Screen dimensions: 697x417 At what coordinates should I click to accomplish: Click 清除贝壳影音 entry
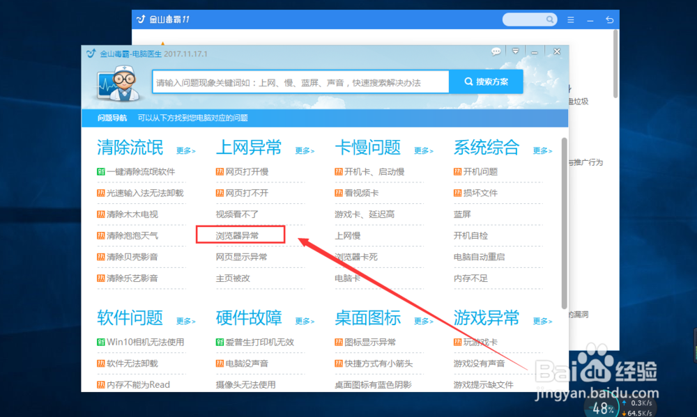click(128, 257)
